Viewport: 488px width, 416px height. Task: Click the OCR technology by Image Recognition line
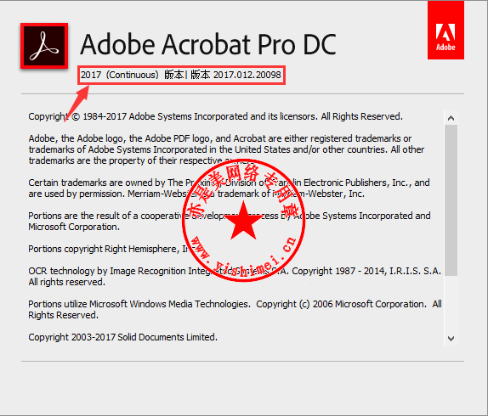[x=235, y=271]
